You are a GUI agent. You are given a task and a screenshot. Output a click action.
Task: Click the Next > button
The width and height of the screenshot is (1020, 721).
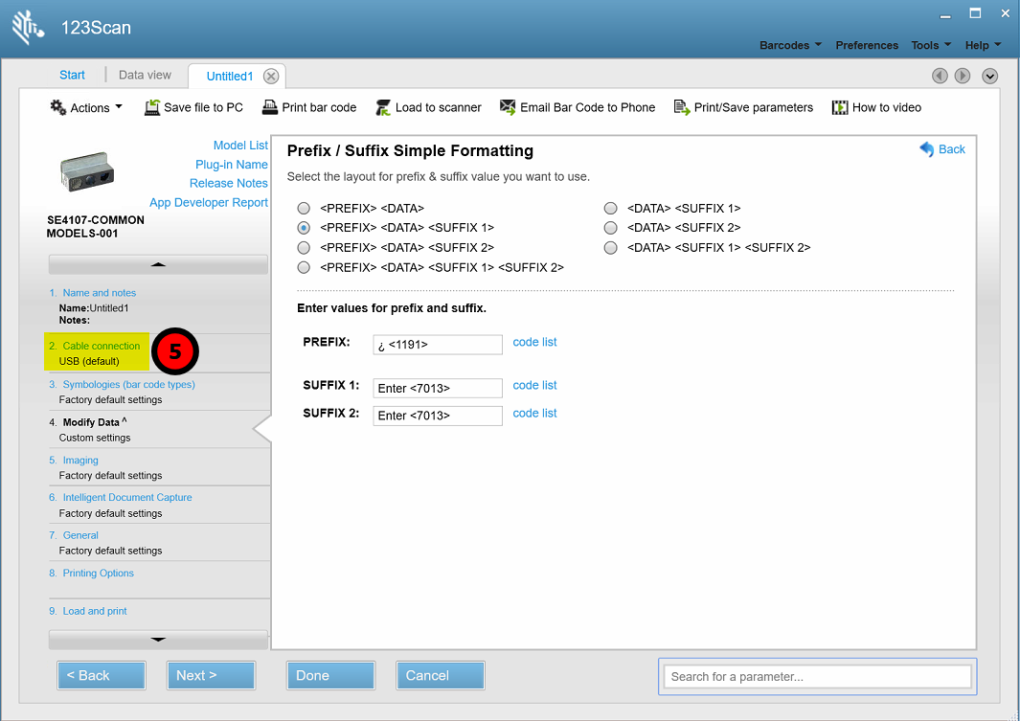point(211,675)
